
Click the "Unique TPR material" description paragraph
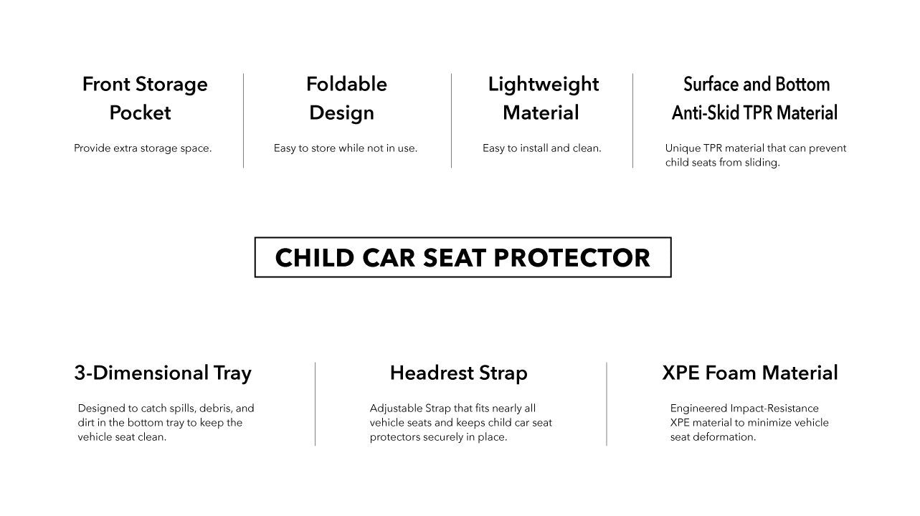tap(755, 155)
